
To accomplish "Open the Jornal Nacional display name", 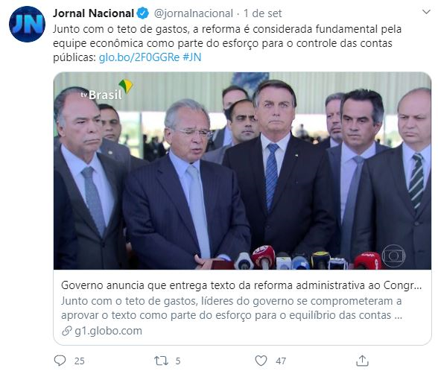I will 94,13.
